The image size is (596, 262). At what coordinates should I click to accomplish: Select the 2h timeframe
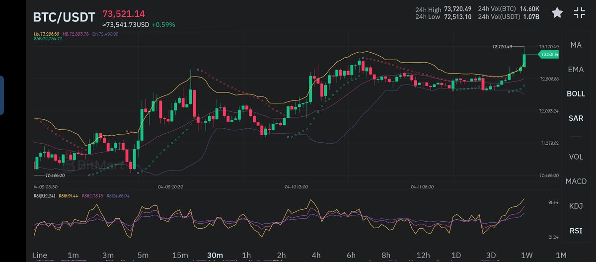[281, 255]
